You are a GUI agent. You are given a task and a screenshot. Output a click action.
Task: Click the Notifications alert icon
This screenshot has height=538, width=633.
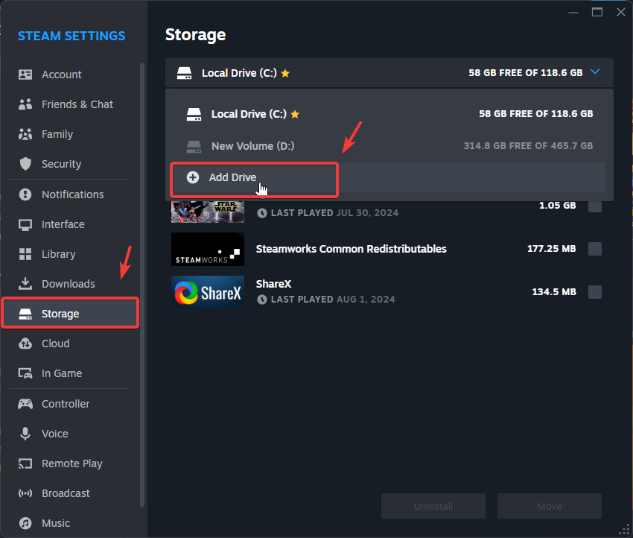tap(25, 194)
